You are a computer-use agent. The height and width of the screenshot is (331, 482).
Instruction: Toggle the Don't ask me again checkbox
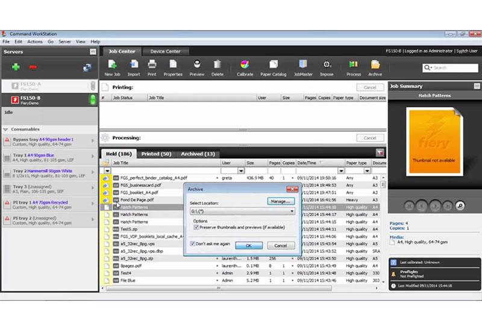pos(192,244)
